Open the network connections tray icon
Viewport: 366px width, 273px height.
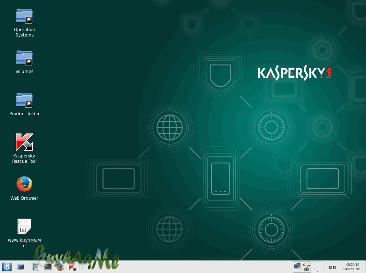297,267
